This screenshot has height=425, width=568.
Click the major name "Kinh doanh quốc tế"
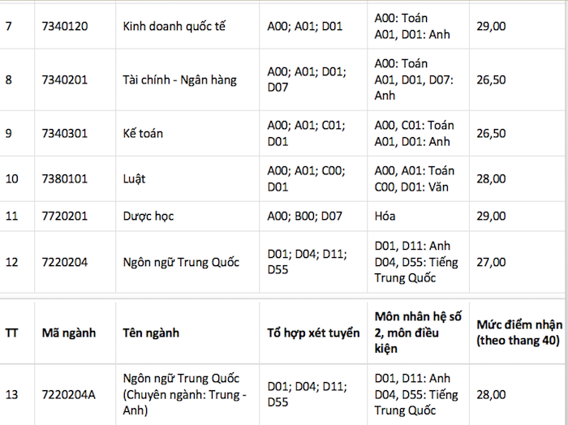[x=174, y=26]
